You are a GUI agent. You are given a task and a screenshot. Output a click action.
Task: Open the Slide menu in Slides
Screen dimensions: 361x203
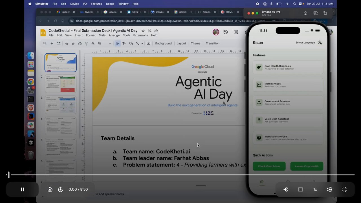tap(102, 35)
